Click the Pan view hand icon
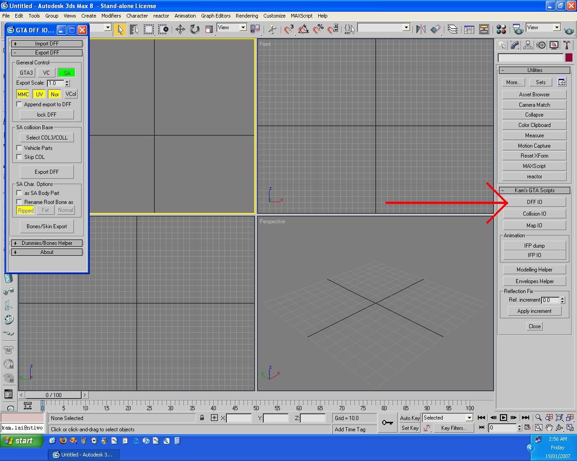Screen dimensions: 577x461 click(549, 428)
